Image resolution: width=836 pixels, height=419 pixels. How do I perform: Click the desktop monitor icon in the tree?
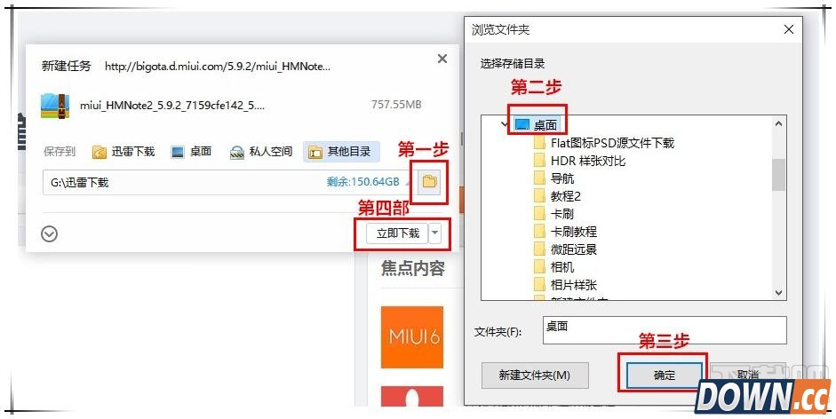522,125
